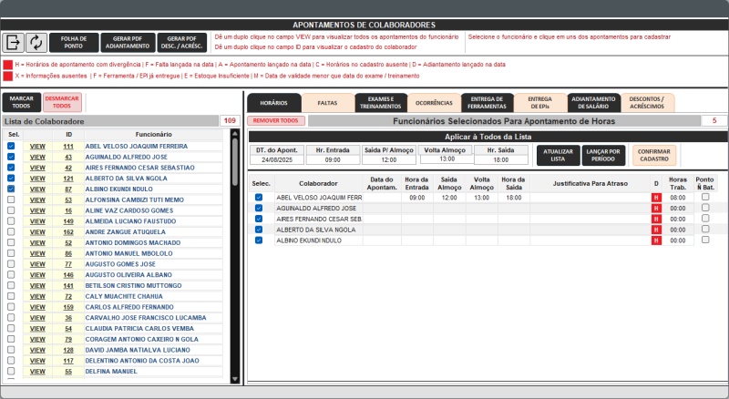
Task: Click red H flag in Albino Ekundi row
Action: pyautogui.click(x=655, y=240)
